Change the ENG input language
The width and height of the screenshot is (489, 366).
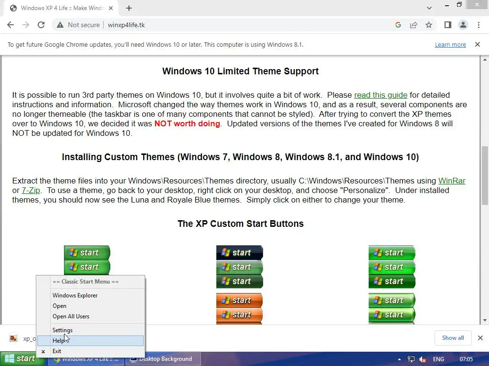tap(438, 359)
